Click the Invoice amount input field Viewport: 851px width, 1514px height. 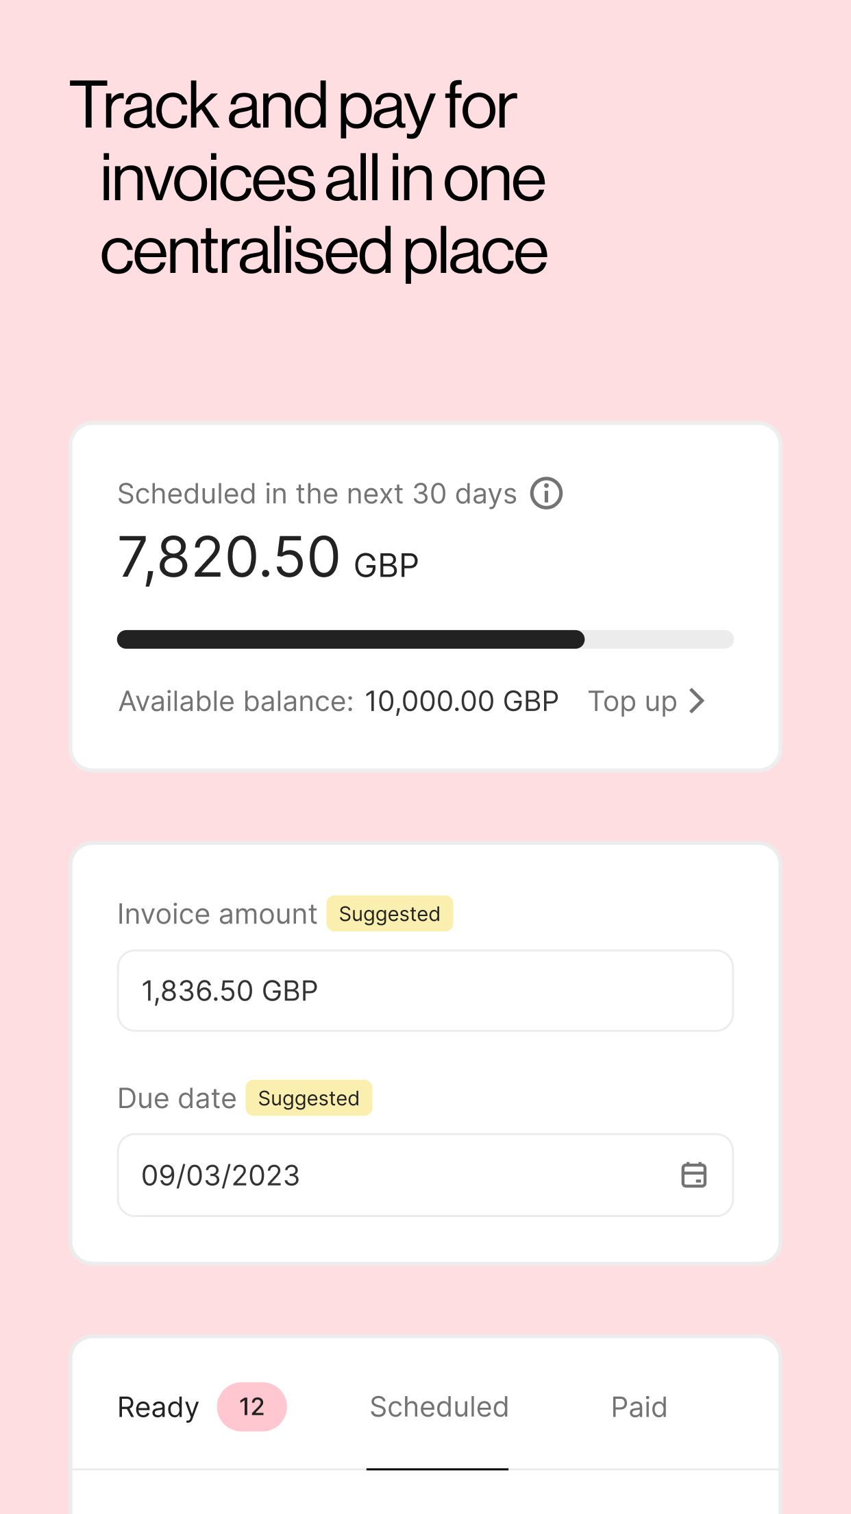pyautogui.click(x=425, y=991)
